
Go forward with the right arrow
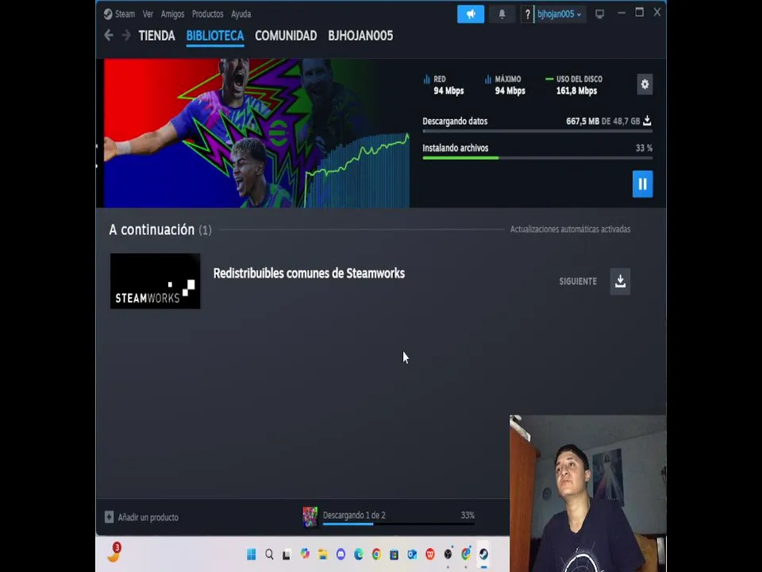pos(126,36)
